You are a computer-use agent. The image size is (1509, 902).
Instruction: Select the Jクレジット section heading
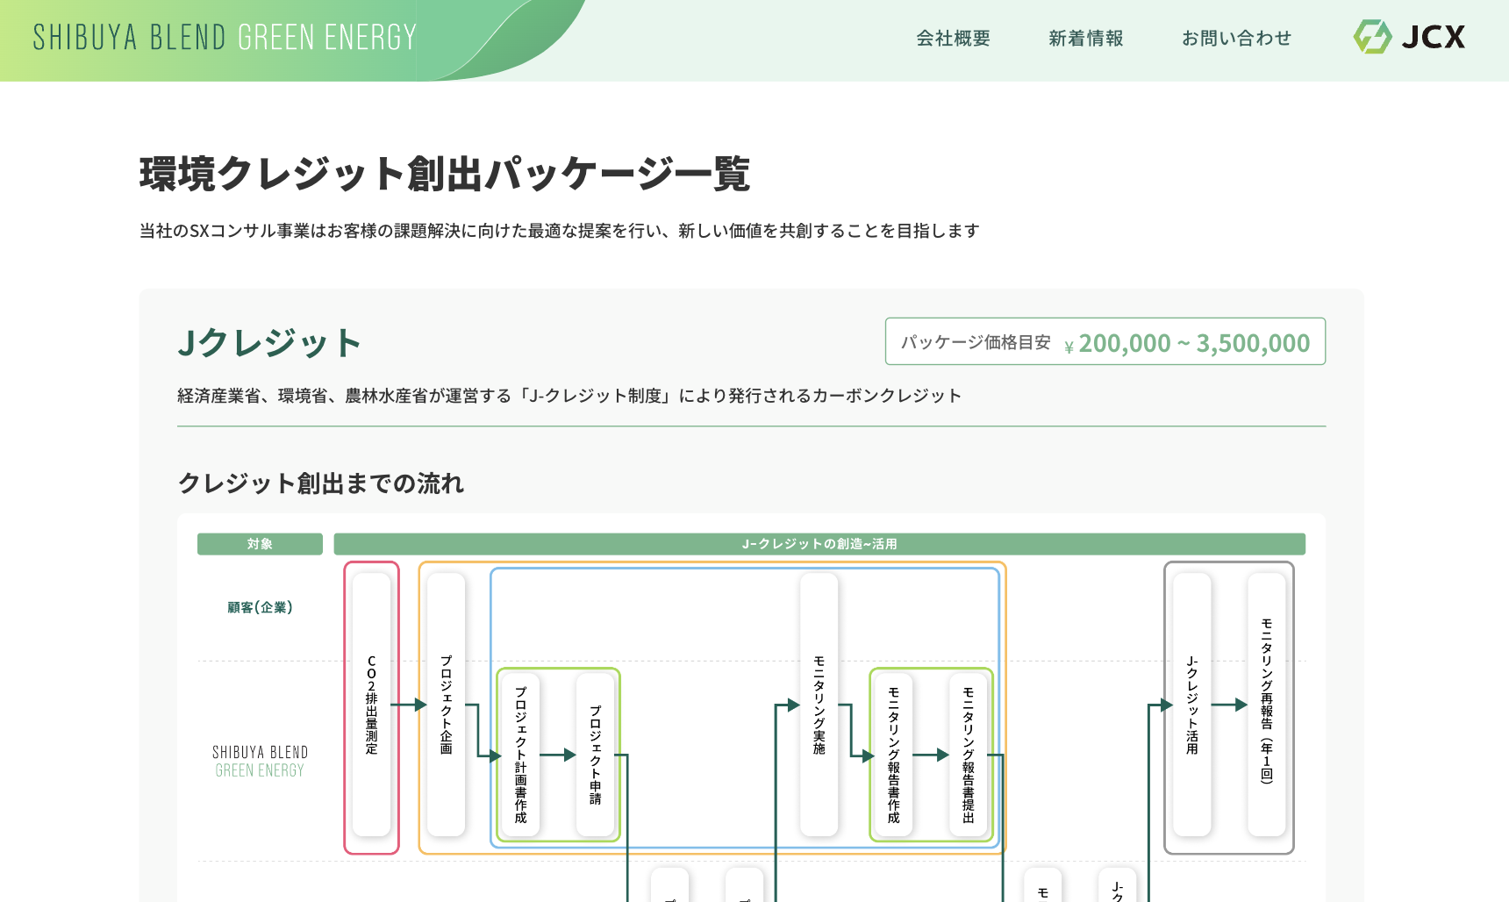(x=270, y=342)
